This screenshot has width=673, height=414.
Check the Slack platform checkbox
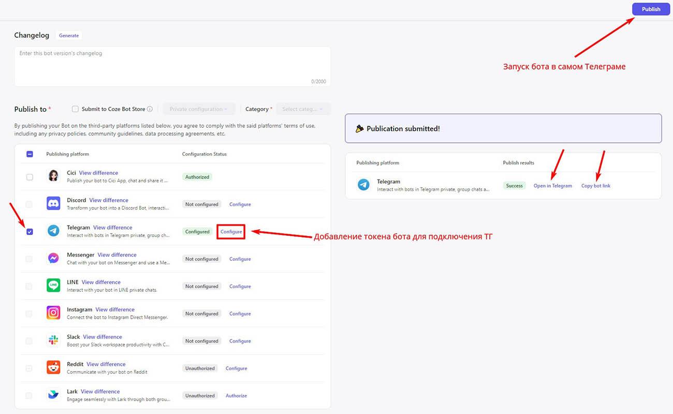pyautogui.click(x=30, y=341)
